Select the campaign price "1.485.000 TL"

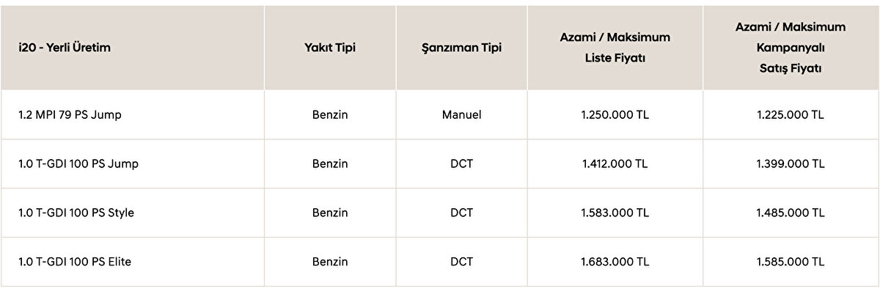pyautogui.click(x=791, y=213)
